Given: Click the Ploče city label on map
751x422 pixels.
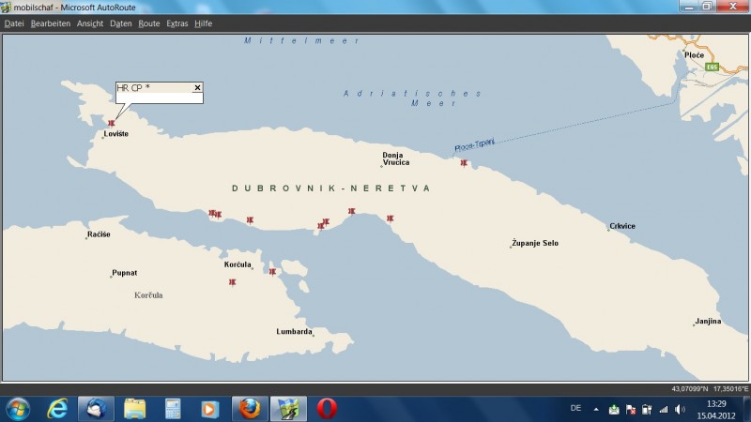Looking at the screenshot, I should [x=694, y=55].
